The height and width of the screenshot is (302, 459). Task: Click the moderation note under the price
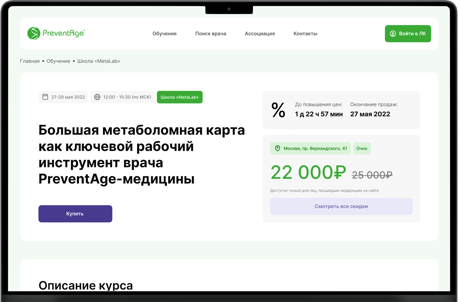click(x=324, y=191)
